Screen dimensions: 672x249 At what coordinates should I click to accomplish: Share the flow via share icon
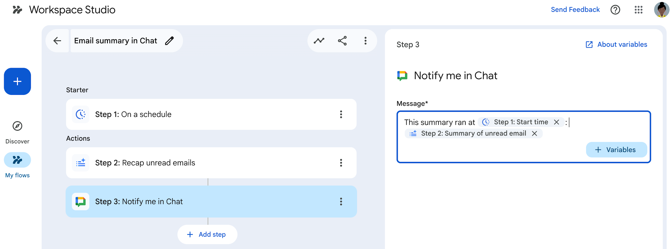(x=342, y=41)
